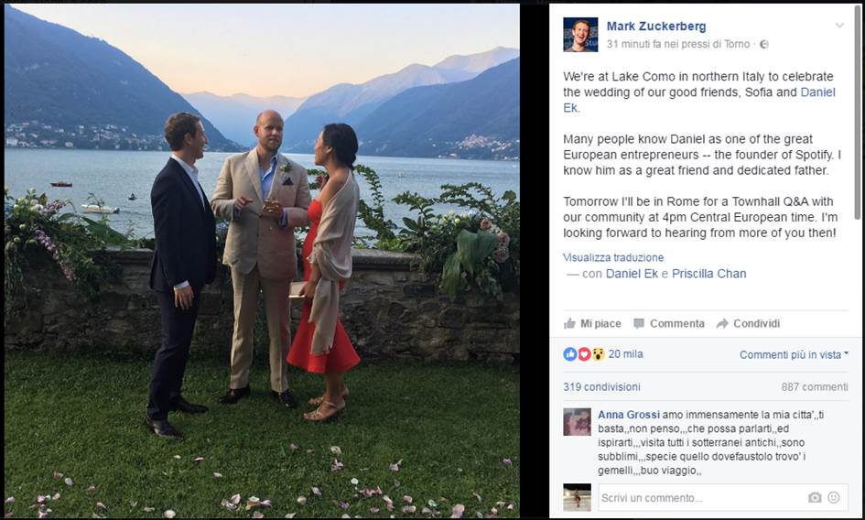This screenshot has height=520, width=865.
Task: Click the red Love heart reaction icon
Action: pyautogui.click(x=584, y=354)
